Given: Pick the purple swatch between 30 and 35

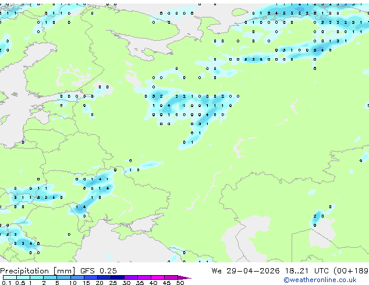Looking at the screenshot, I should click(x=131, y=277).
